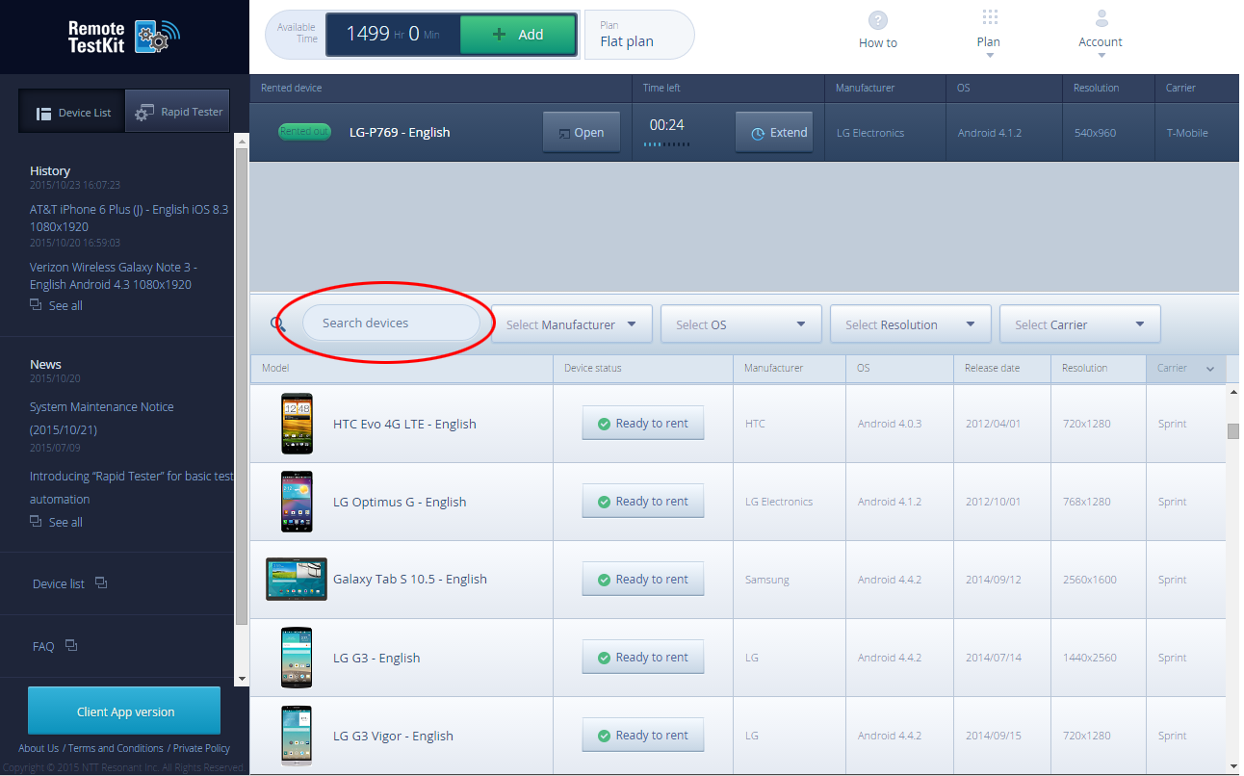Click the green Add time button

pyautogui.click(x=518, y=35)
